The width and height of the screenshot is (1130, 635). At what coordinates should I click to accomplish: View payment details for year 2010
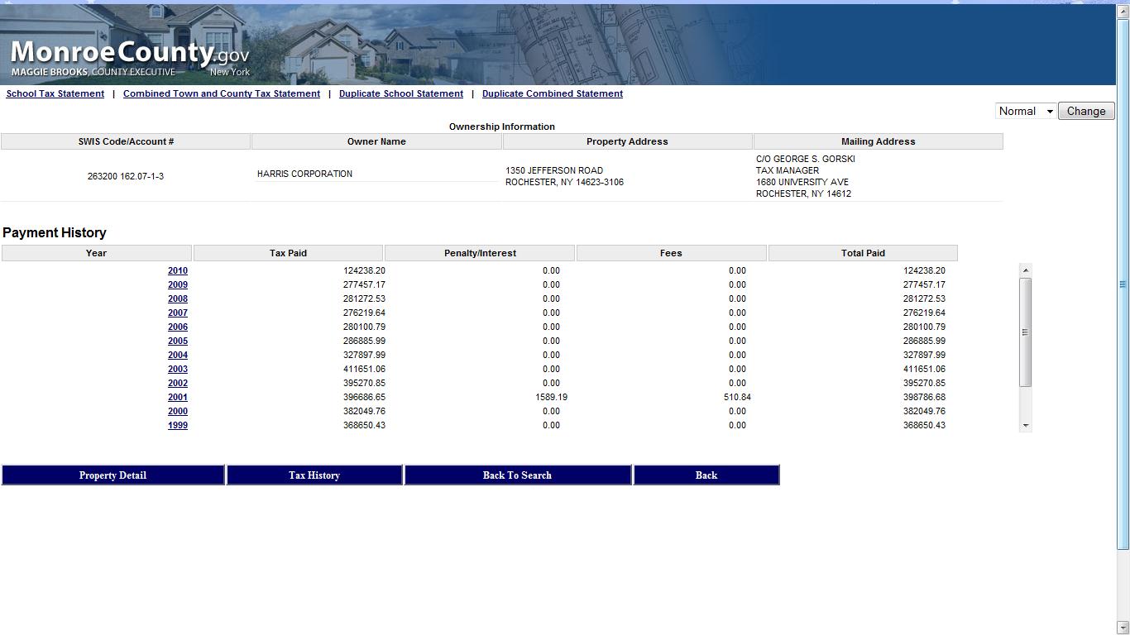(178, 270)
